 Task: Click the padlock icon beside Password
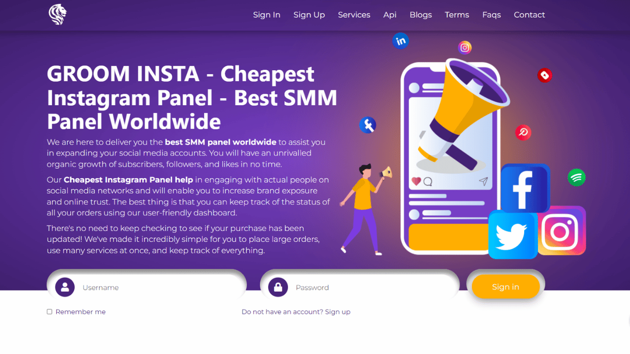[278, 287]
